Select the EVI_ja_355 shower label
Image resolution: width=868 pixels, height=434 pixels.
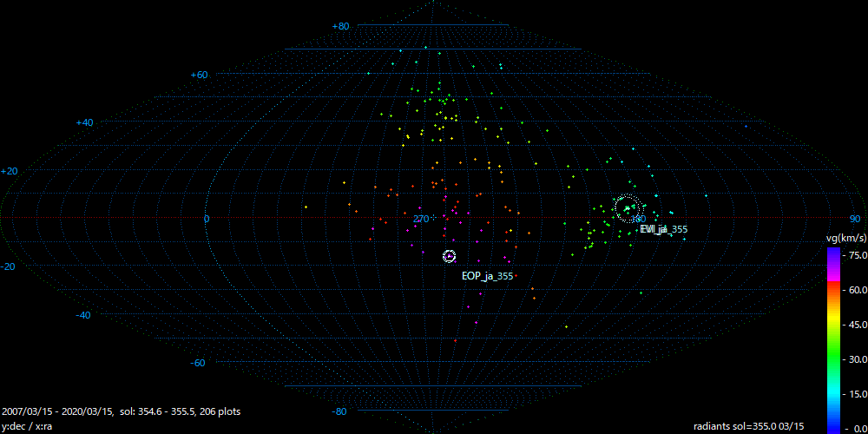coord(663,229)
